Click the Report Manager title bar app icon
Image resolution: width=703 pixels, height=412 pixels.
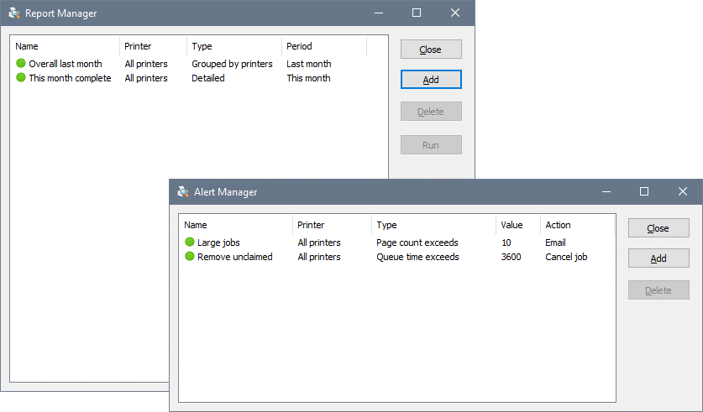[x=14, y=13]
